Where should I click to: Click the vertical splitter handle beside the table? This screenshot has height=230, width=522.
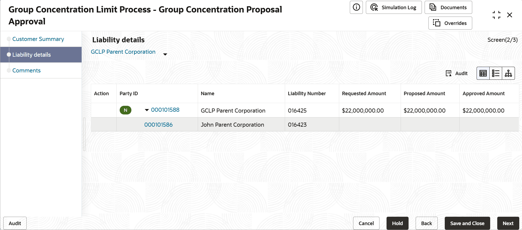(84, 134)
